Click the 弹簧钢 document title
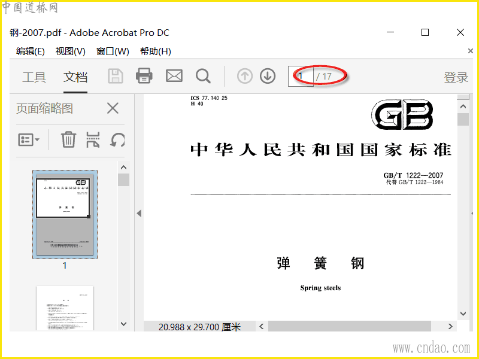The height and width of the screenshot is (359, 479). click(320, 263)
